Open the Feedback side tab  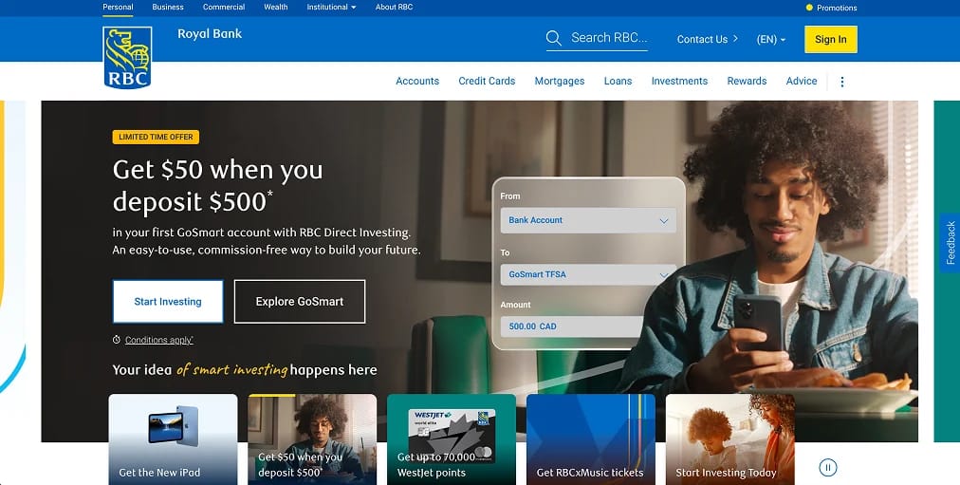click(x=950, y=243)
